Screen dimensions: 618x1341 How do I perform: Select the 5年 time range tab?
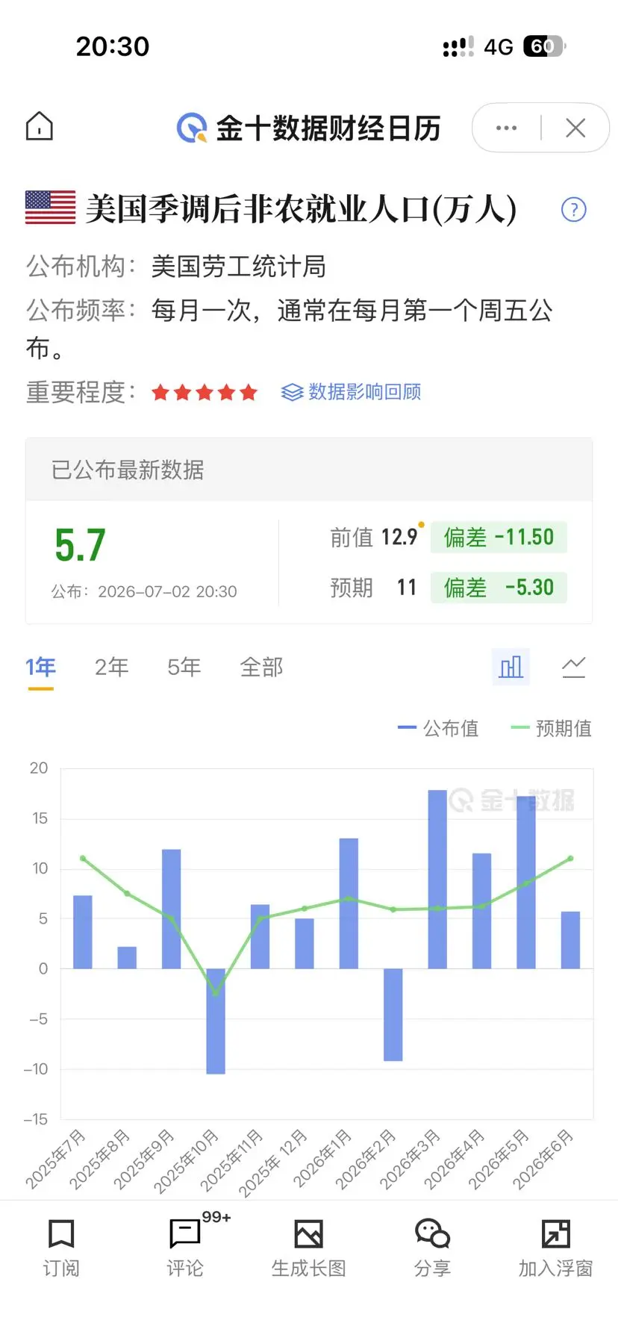[x=184, y=667]
